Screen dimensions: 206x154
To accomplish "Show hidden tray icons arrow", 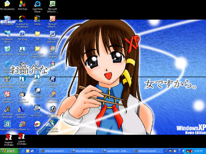I will [183, 151].
